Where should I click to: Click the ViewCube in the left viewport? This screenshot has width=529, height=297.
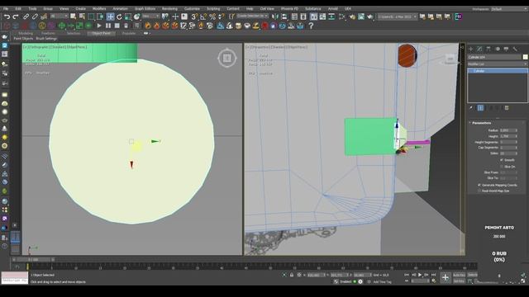click(227, 58)
